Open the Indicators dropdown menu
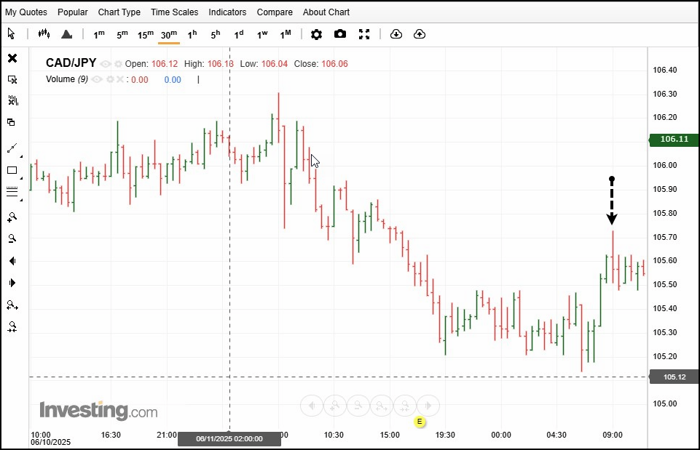Screen dimensions: 700x450 point(228,12)
